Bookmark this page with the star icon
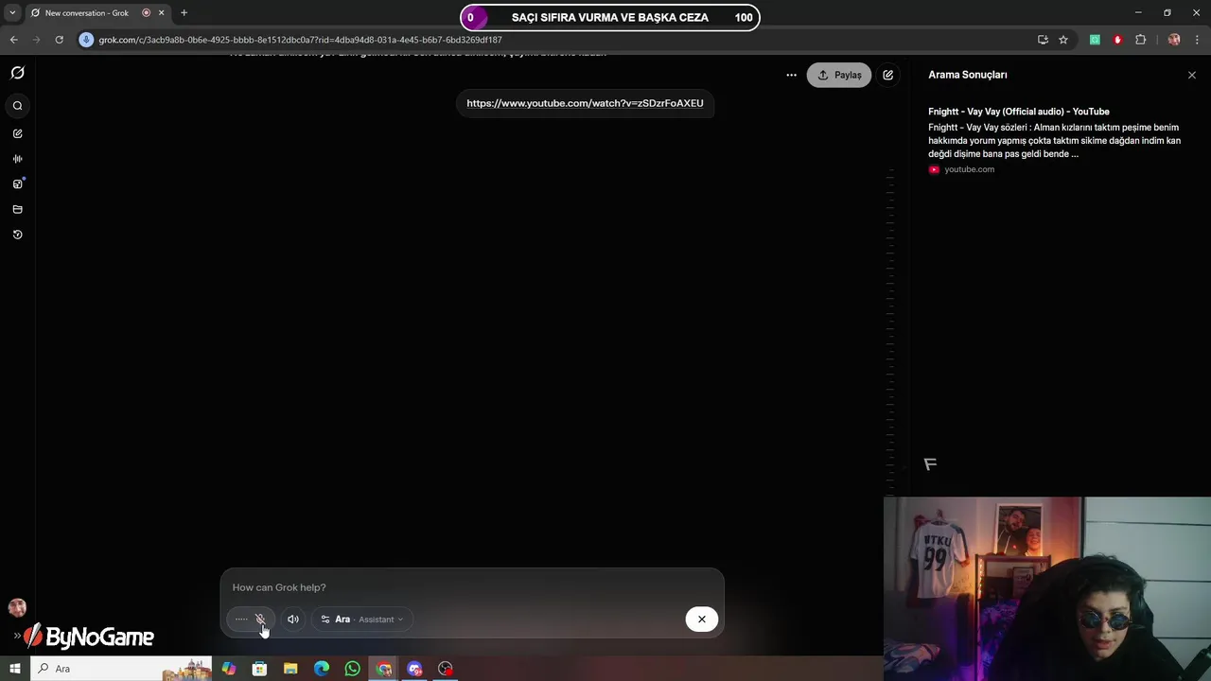Image resolution: width=1211 pixels, height=681 pixels. click(1063, 40)
